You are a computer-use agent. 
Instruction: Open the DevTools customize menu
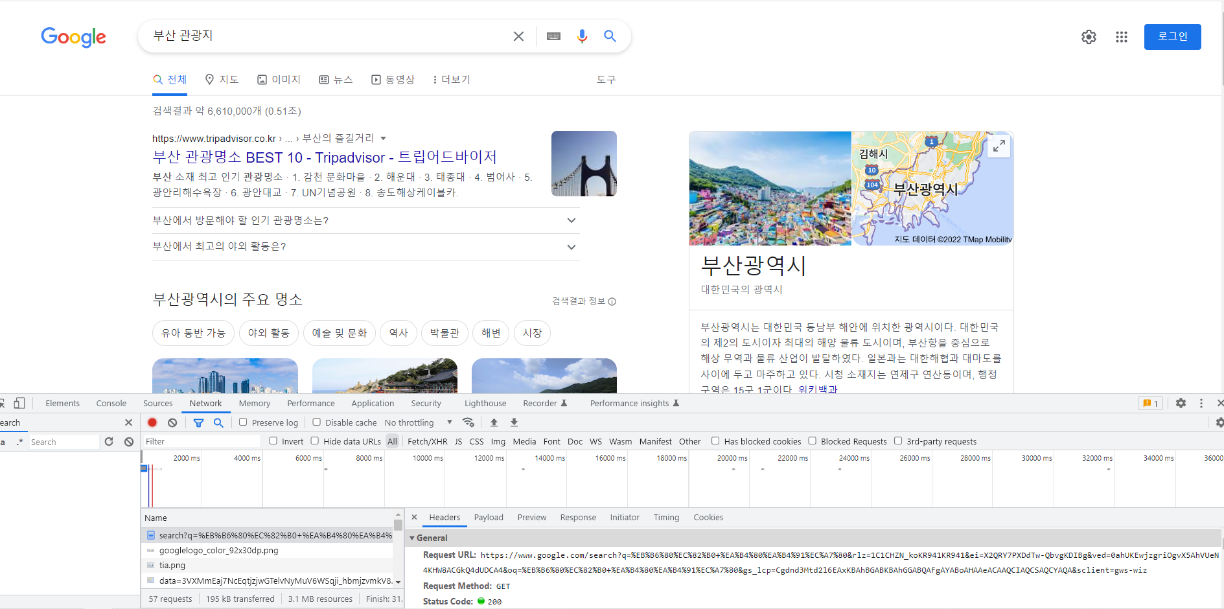[x=1201, y=403]
